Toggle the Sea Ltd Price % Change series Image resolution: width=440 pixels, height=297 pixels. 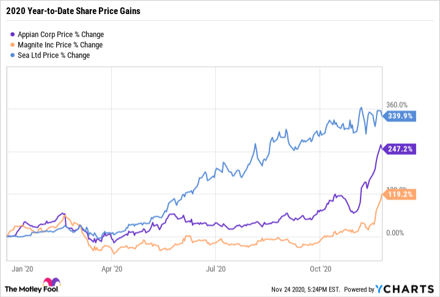pyautogui.click(x=54, y=55)
